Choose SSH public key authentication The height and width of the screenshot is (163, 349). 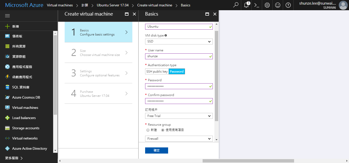(157, 72)
